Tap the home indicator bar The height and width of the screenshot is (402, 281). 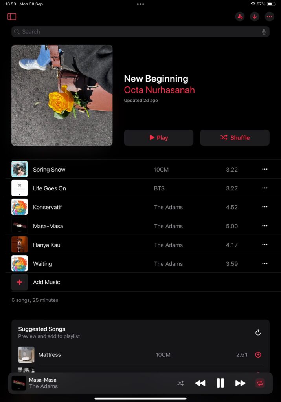(140, 398)
